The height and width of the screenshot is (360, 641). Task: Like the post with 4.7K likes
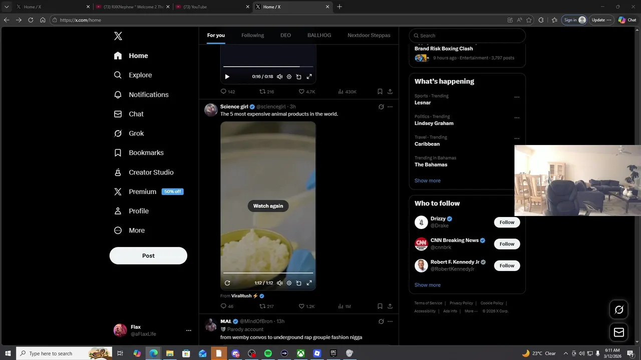coord(306,91)
